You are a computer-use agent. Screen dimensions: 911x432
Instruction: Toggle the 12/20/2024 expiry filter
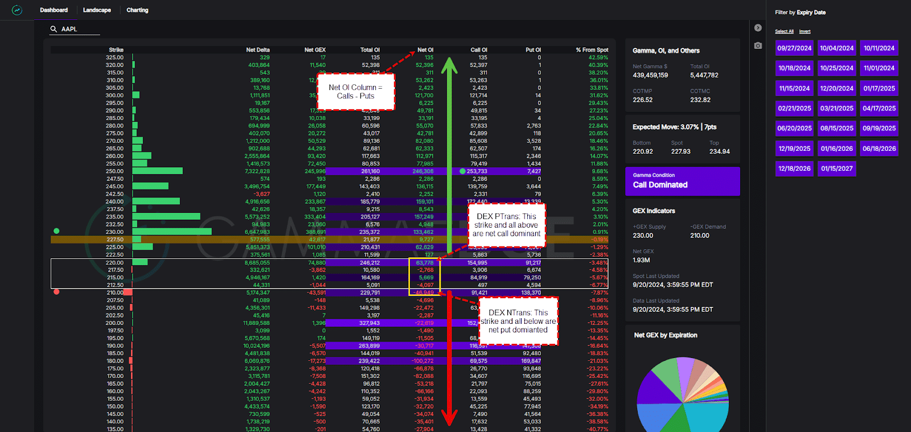tap(837, 88)
